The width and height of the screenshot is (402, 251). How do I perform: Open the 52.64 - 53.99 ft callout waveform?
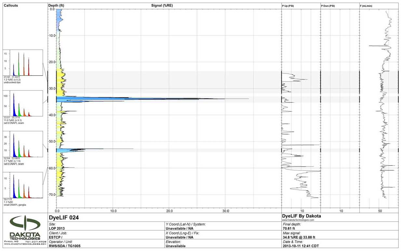coord(23,144)
